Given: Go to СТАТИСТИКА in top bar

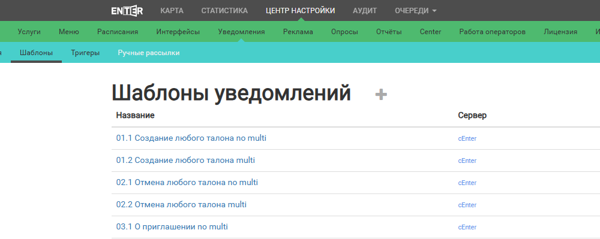Looking at the screenshot, I should click(x=224, y=11).
